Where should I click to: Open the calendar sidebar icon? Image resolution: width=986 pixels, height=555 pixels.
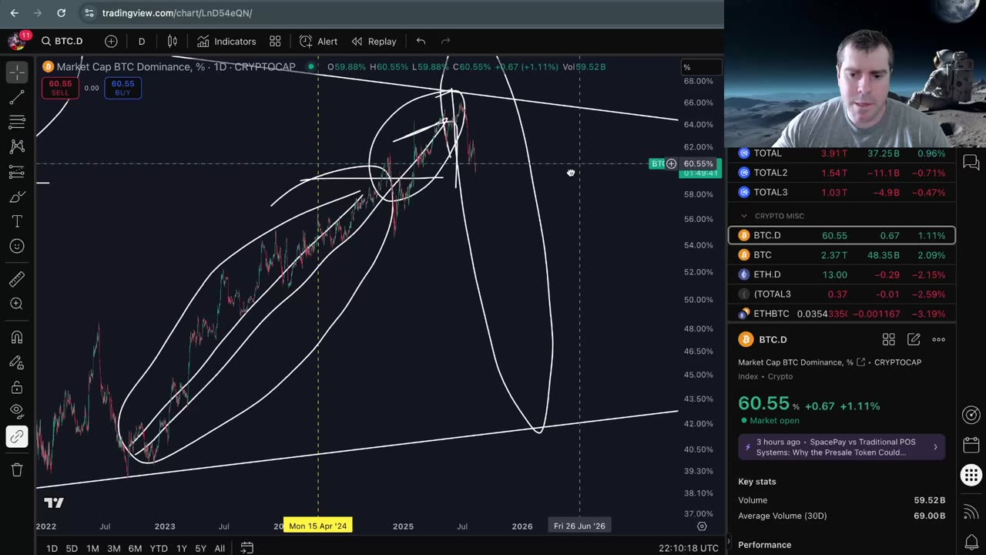pos(971,445)
